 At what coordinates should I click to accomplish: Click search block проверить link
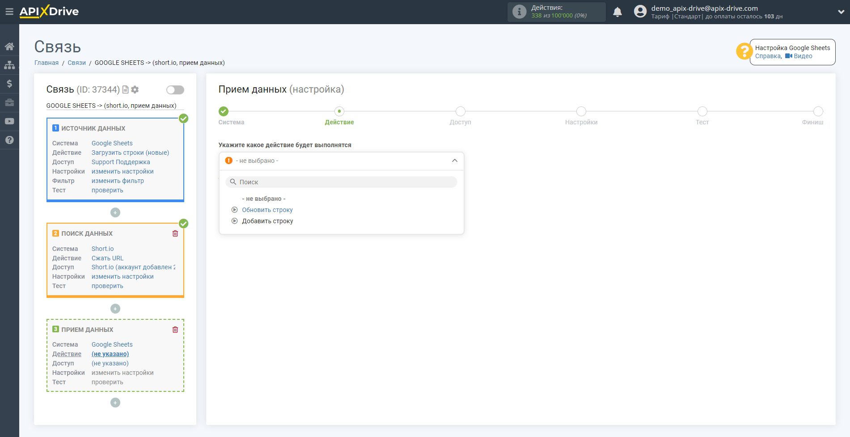(x=107, y=286)
